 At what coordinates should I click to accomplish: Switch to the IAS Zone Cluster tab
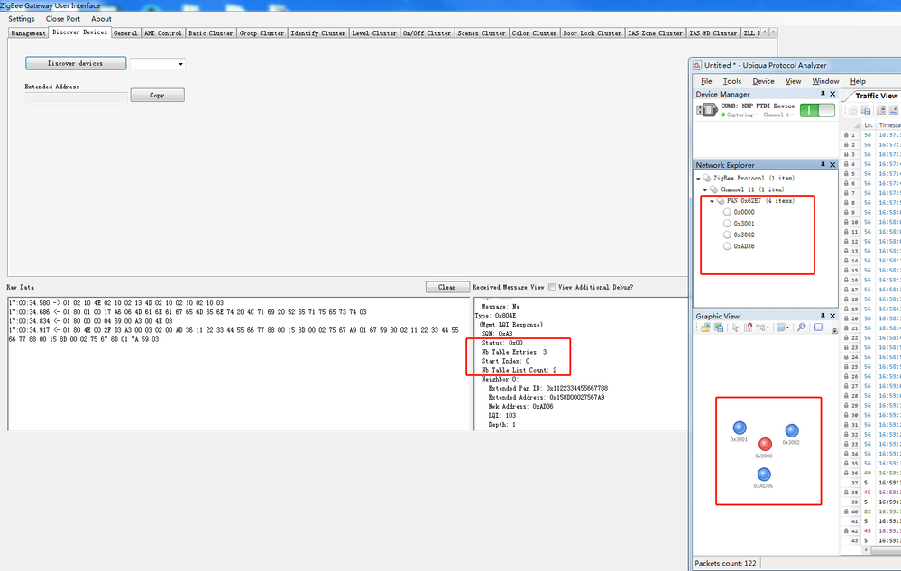pyautogui.click(x=655, y=33)
